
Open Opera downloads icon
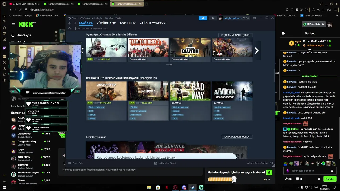pyautogui.click(x=323, y=10)
